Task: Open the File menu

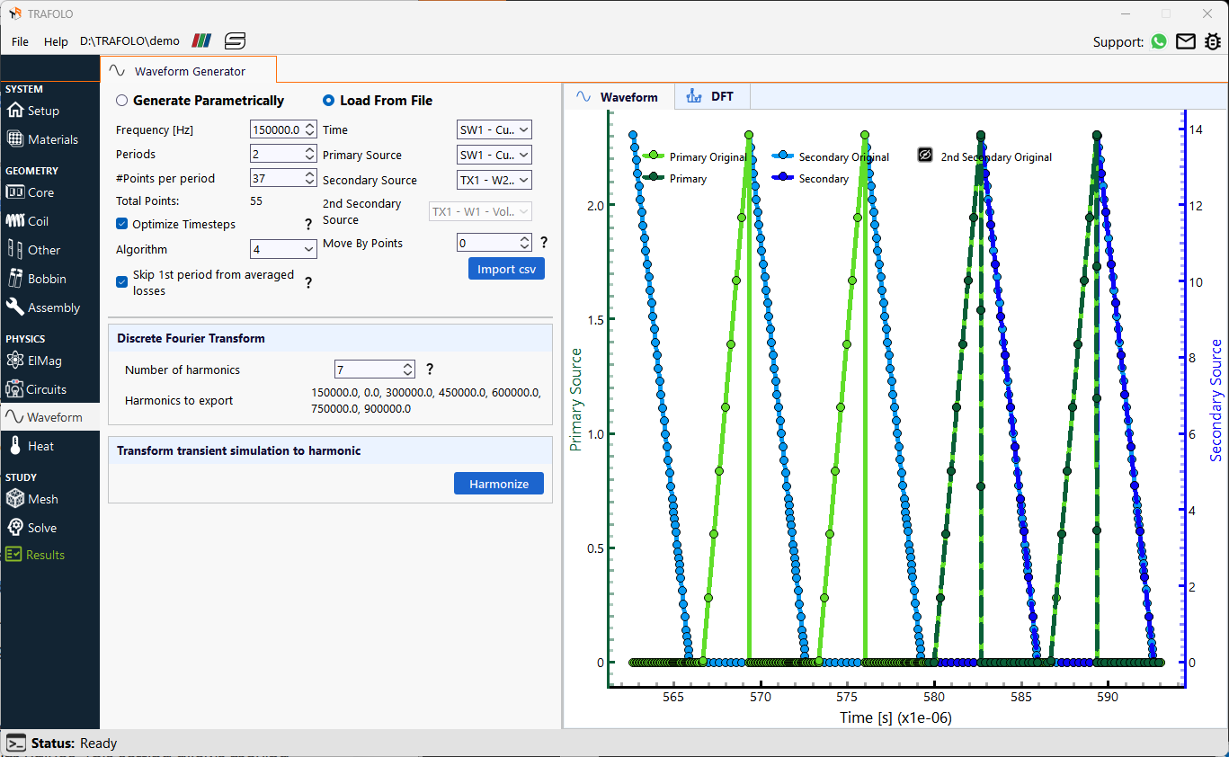Action: 20,41
